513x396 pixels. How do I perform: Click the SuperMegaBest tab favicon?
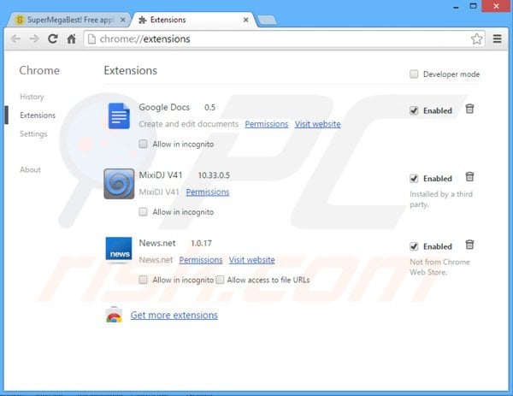pyautogui.click(x=20, y=20)
